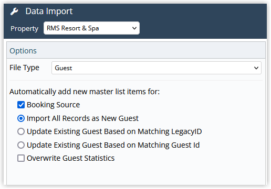The width and height of the screenshot is (271, 189).
Task: Click the 'Import All Records as New Guest' label
Action: pyautogui.click(x=82, y=118)
